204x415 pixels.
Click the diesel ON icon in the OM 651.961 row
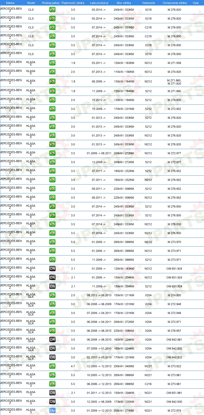click(x=52, y=393)
